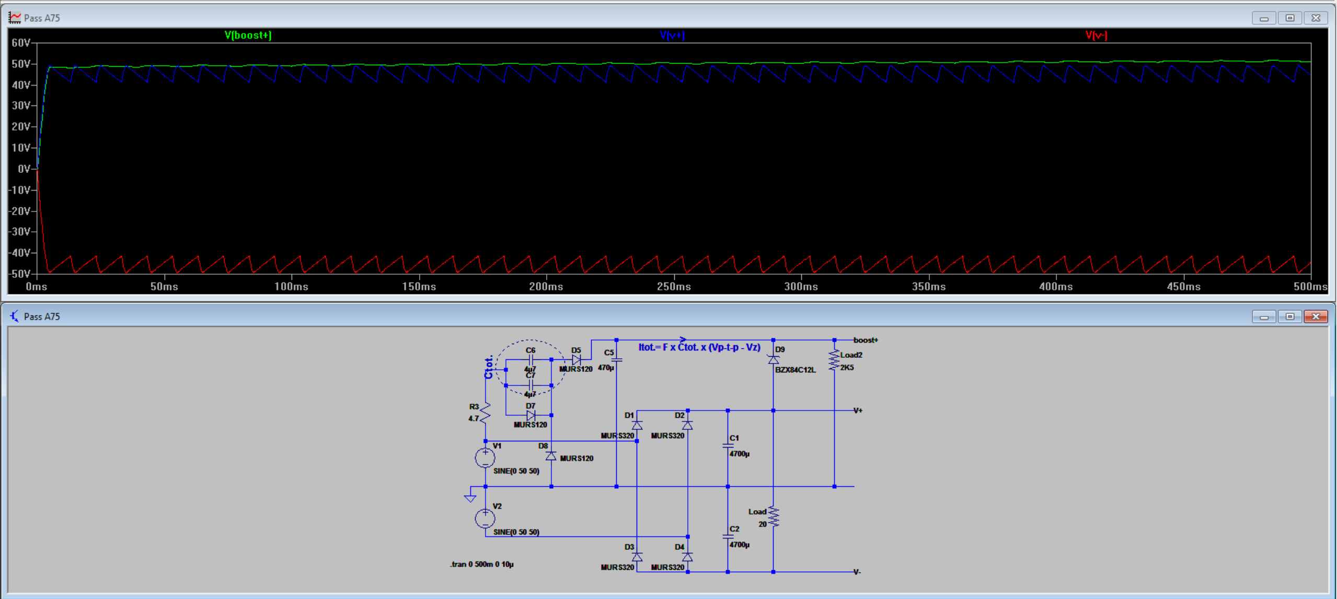
Task: Click the D8 diode symbol
Action: point(551,455)
